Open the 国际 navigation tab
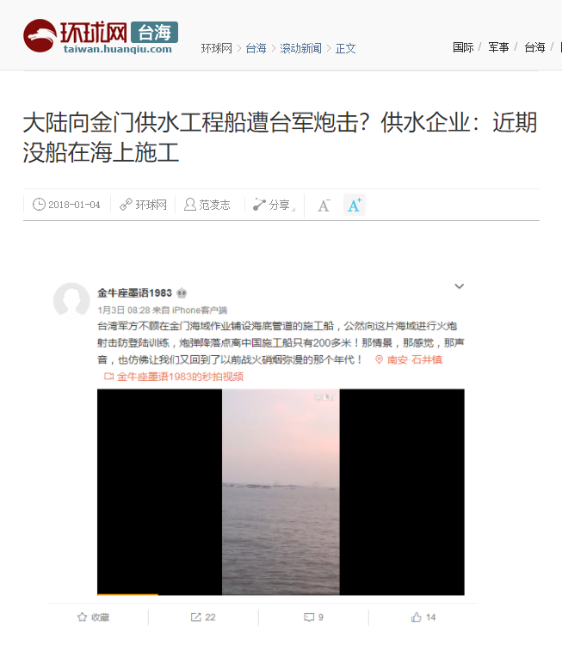 (x=463, y=47)
